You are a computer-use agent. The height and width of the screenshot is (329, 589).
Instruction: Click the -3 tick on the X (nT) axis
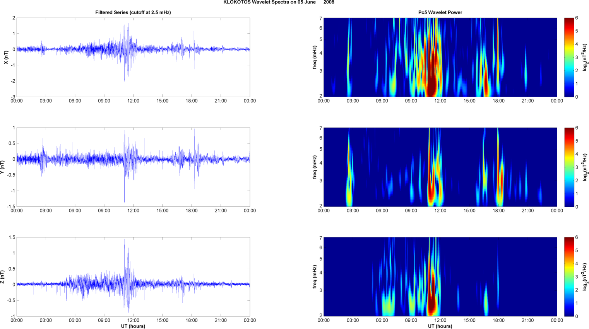[13, 97]
